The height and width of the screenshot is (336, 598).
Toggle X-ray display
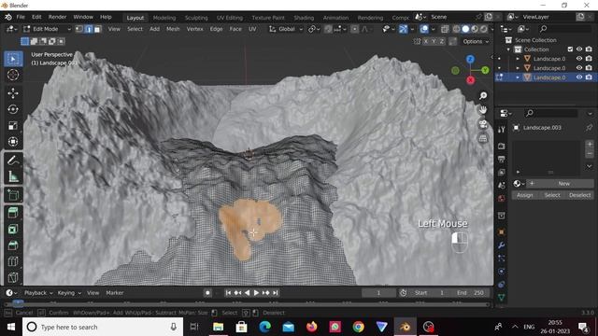click(x=445, y=29)
